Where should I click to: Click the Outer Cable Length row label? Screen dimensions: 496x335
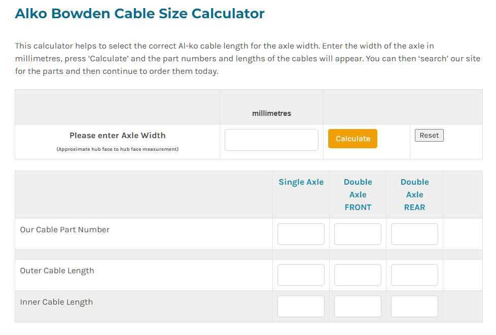pos(57,270)
